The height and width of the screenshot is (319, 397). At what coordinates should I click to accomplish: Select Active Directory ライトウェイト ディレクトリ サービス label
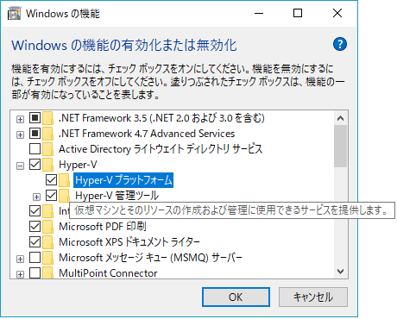pyautogui.click(x=161, y=149)
